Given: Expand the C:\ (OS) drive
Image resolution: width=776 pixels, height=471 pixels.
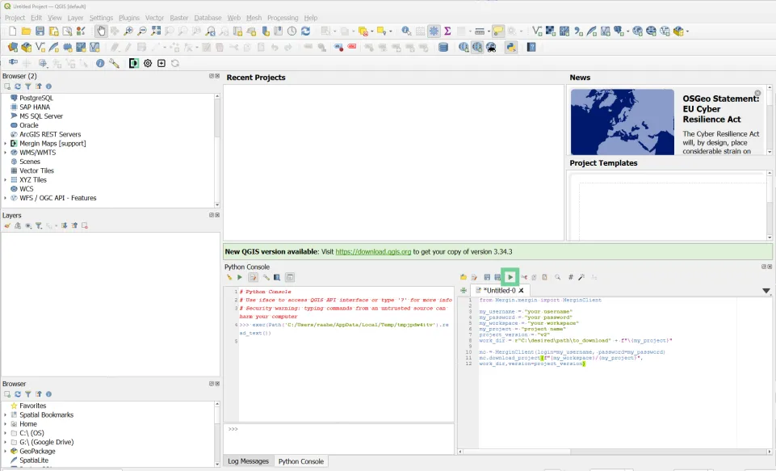Looking at the screenshot, I should click(x=6, y=433).
